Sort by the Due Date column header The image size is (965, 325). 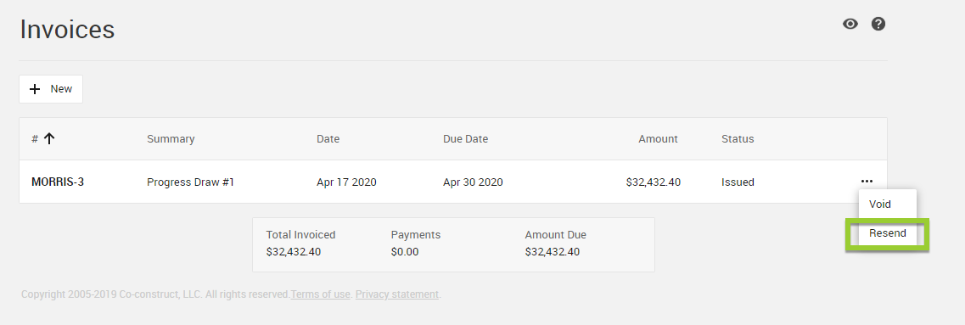click(x=465, y=139)
